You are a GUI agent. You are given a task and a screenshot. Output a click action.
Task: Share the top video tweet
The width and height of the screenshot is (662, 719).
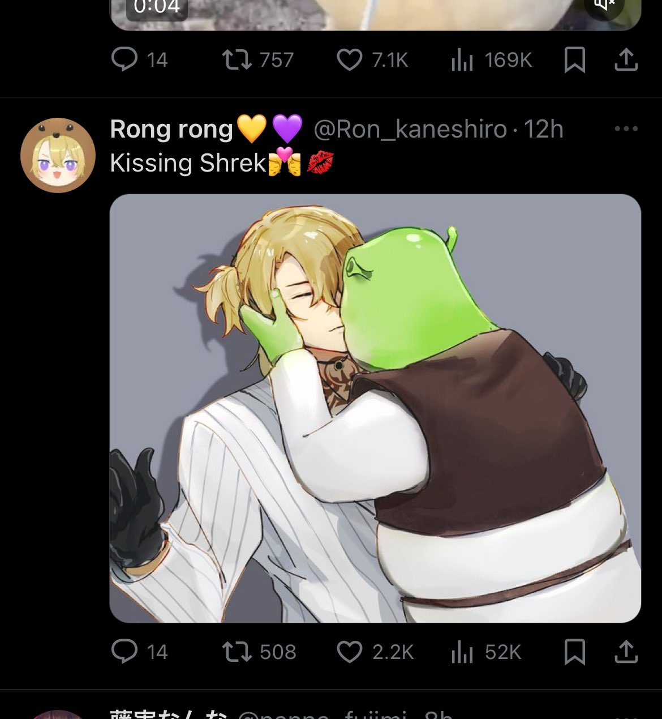coord(626,59)
